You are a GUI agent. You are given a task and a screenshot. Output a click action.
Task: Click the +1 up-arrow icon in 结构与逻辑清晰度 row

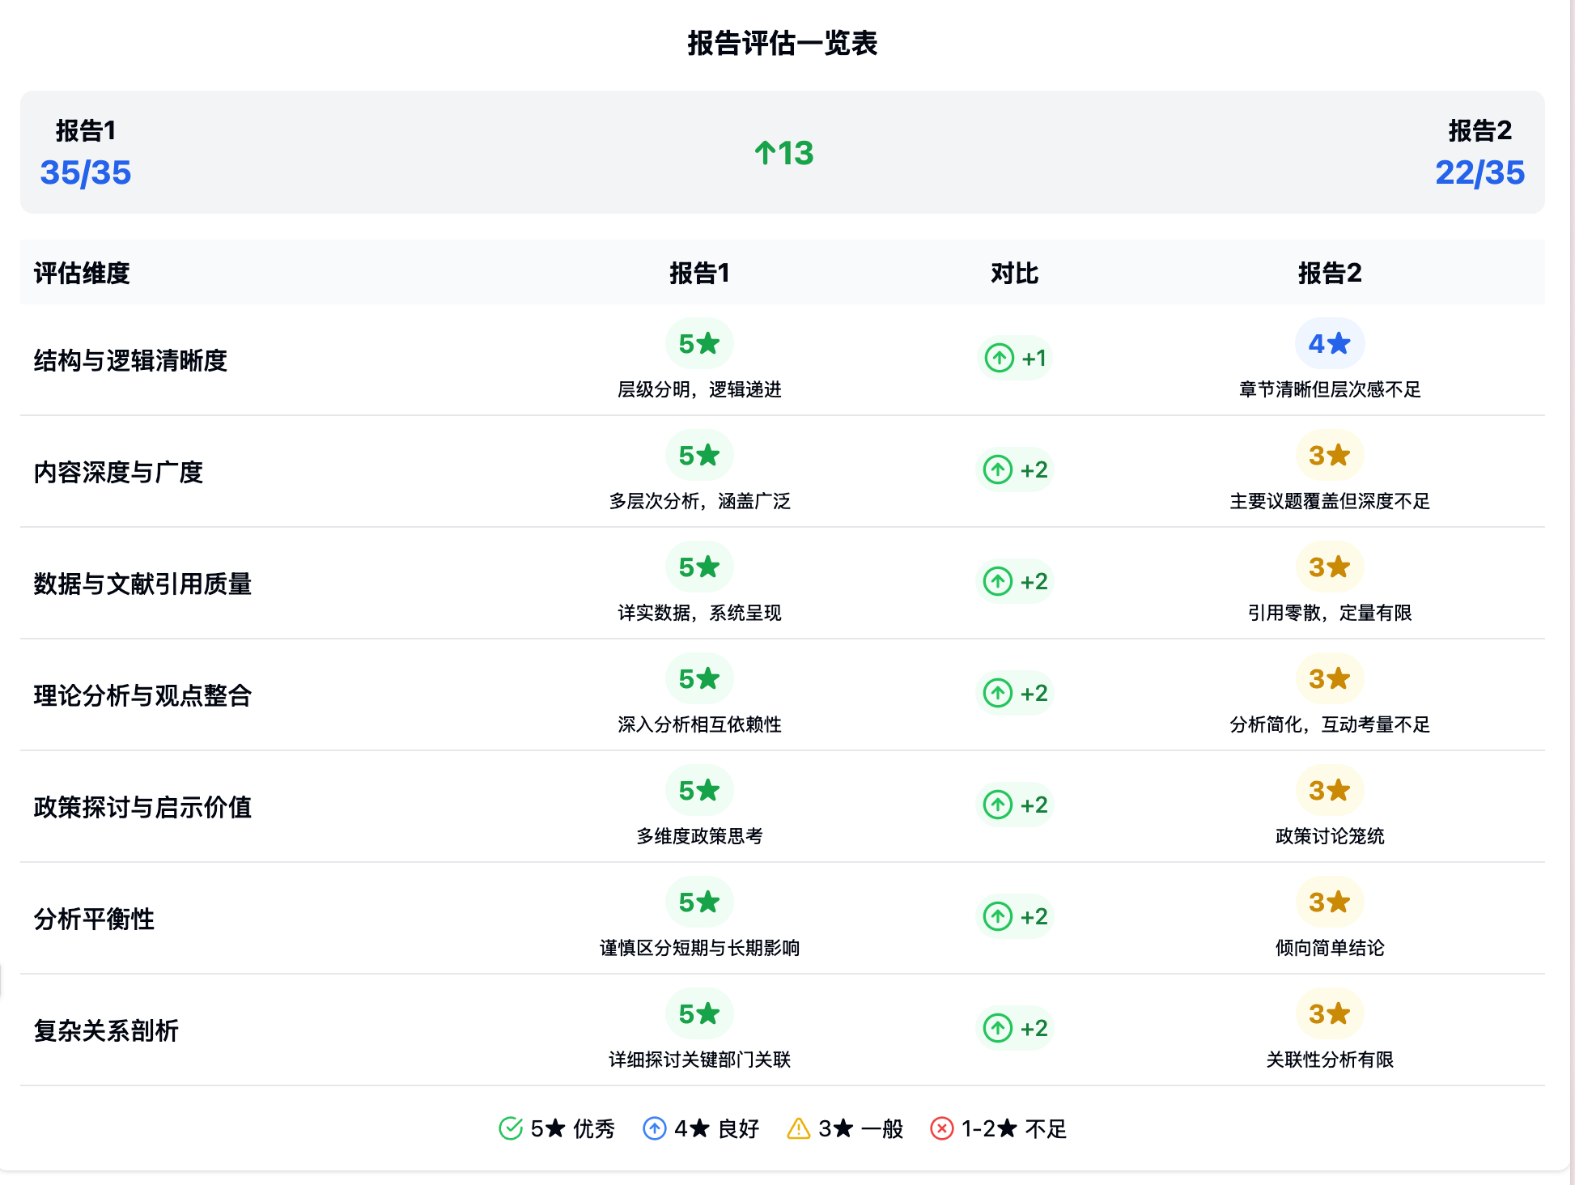(x=999, y=358)
